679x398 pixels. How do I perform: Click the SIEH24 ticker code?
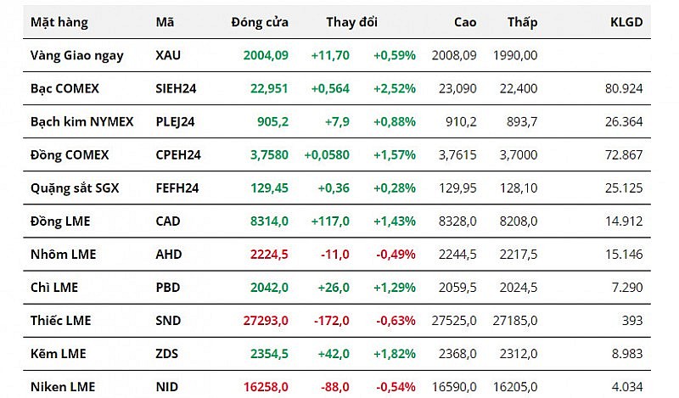[175, 88]
